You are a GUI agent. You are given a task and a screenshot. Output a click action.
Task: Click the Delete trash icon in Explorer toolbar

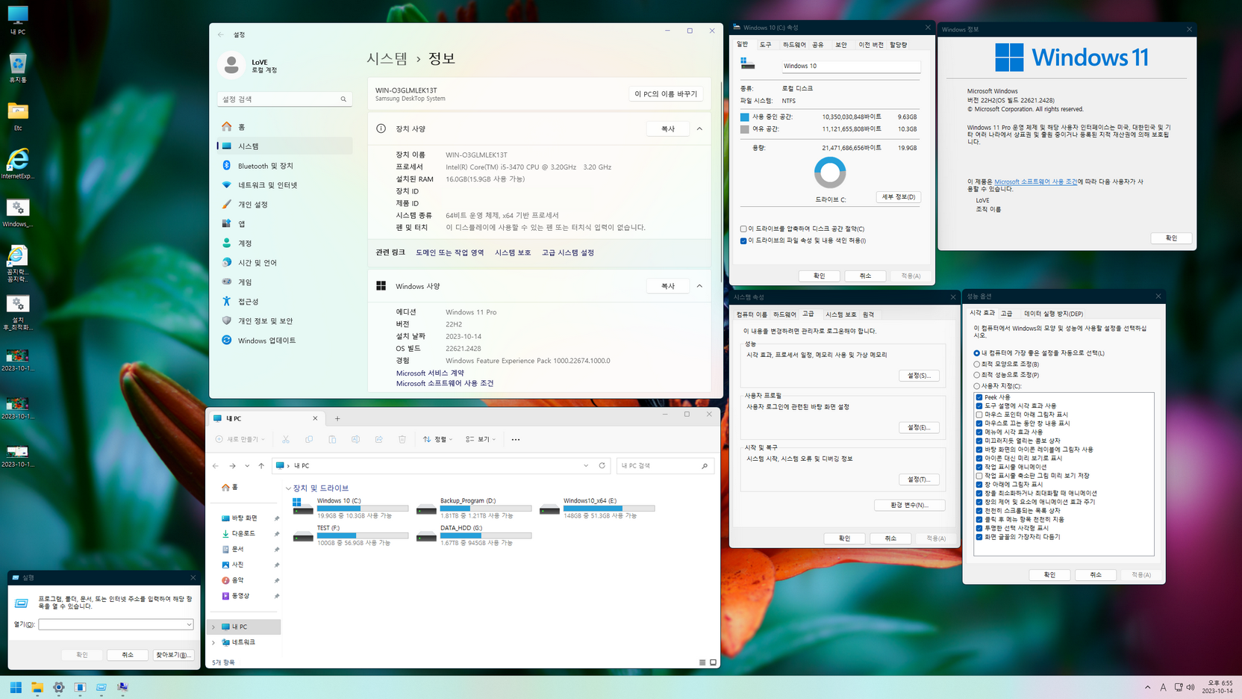[x=402, y=439]
